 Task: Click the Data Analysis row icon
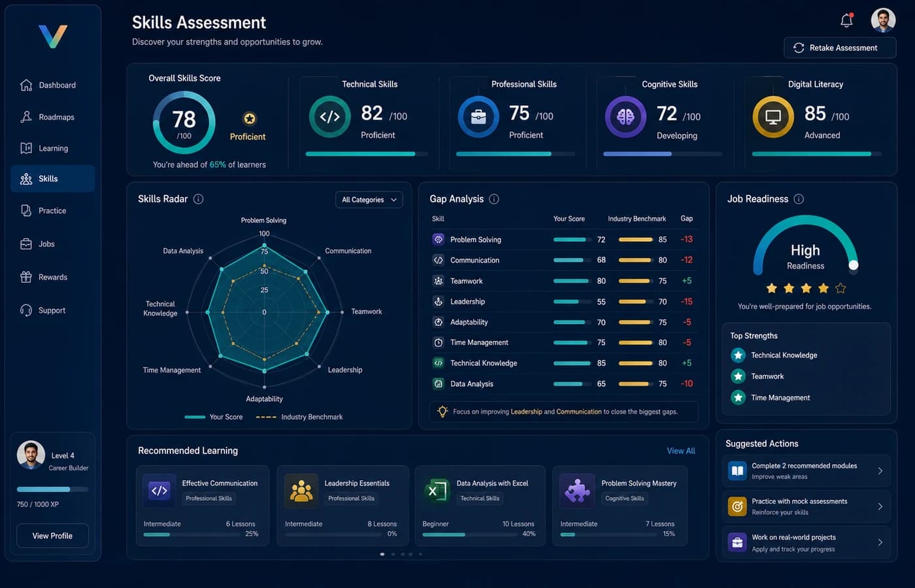tap(439, 384)
